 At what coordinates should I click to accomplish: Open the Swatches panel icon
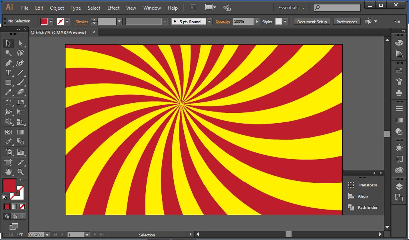coord(399,69)
